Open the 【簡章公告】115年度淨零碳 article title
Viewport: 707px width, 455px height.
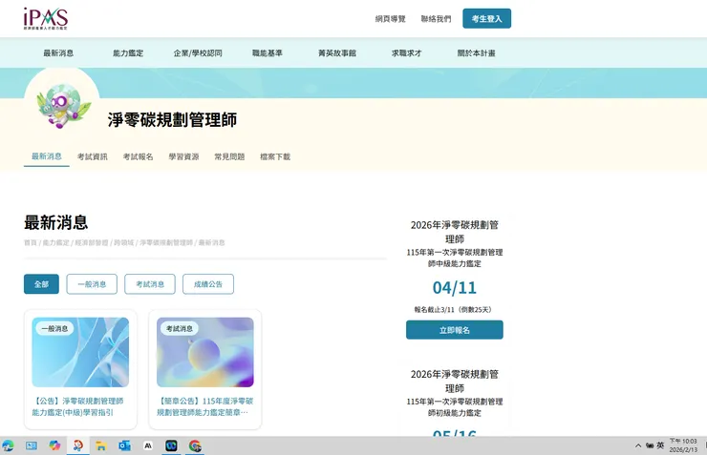pos(205,406)
